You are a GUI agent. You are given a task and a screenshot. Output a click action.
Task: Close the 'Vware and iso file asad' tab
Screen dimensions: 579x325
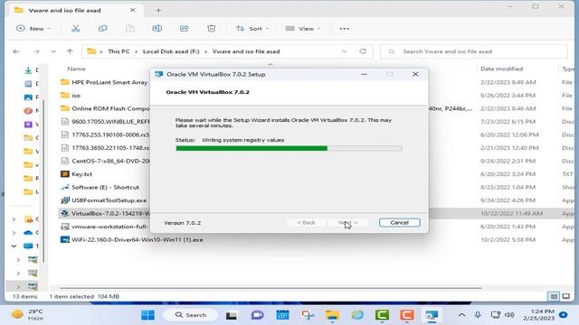click(133, 10)
